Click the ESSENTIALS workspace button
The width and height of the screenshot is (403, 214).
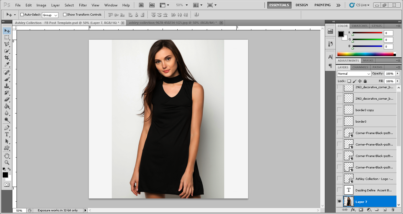click(x=279, y=5)
